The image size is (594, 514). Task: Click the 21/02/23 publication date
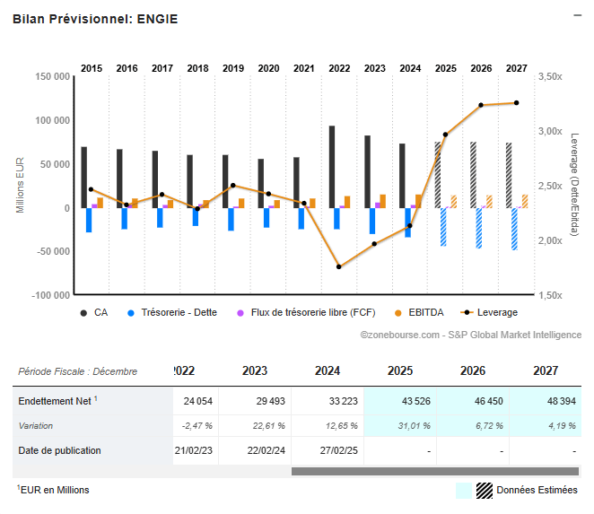pyautogui.click(x=194, y=450)
